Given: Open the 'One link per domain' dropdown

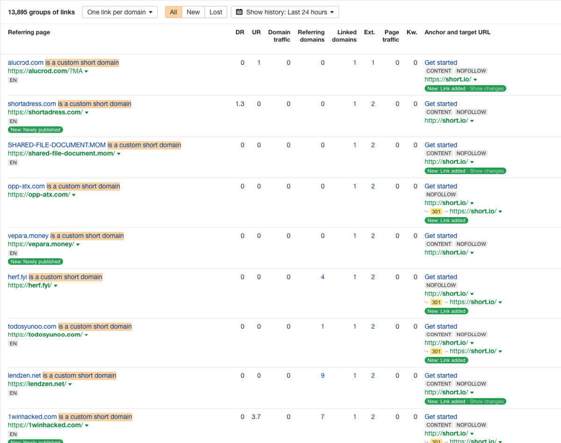Looking at the screenshot, I should (x=120, y=12).
